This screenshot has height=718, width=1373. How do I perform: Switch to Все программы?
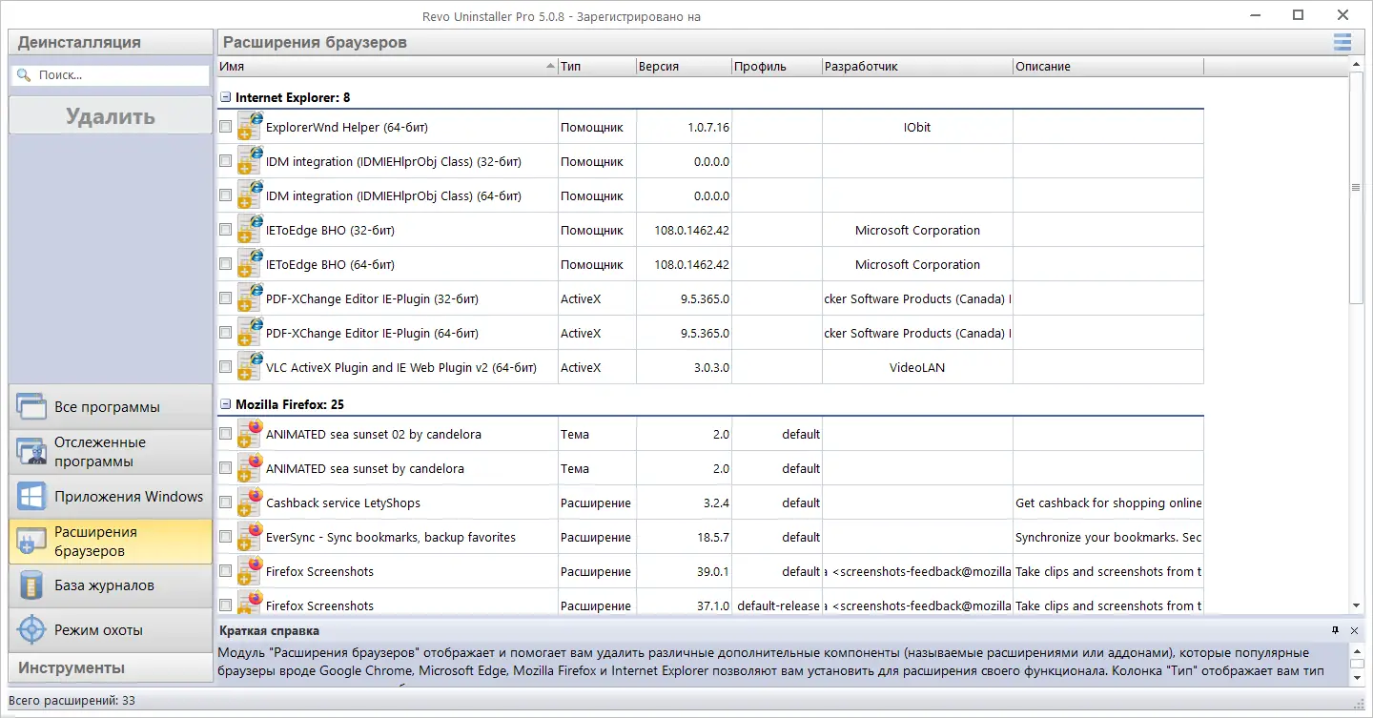click(111, 407)
